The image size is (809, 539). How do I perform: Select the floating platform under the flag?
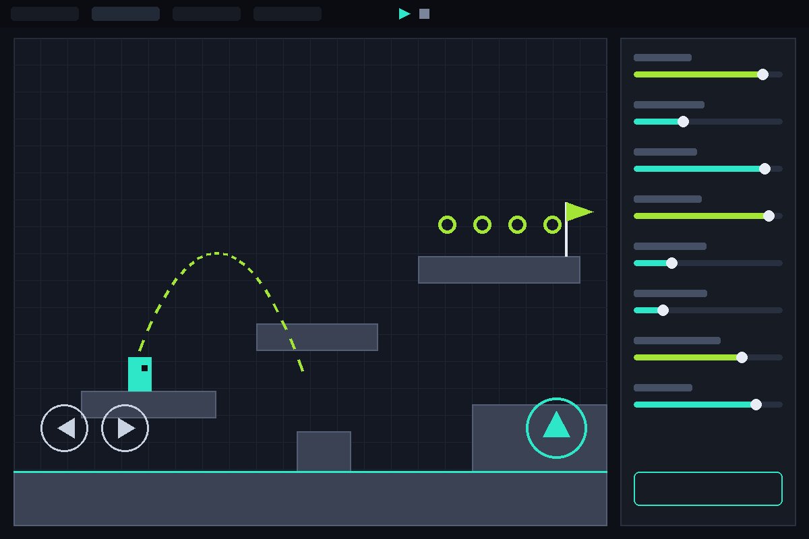point(499,269)
